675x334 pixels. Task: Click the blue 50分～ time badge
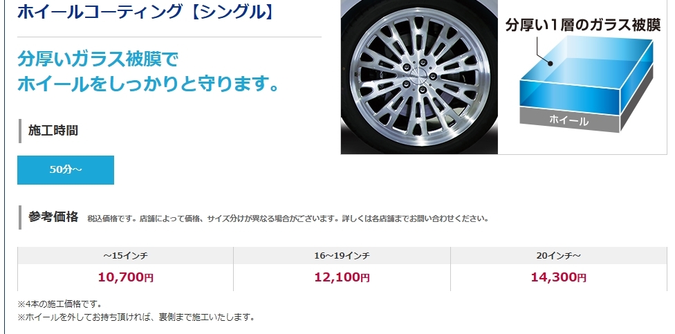click(66, 170)
